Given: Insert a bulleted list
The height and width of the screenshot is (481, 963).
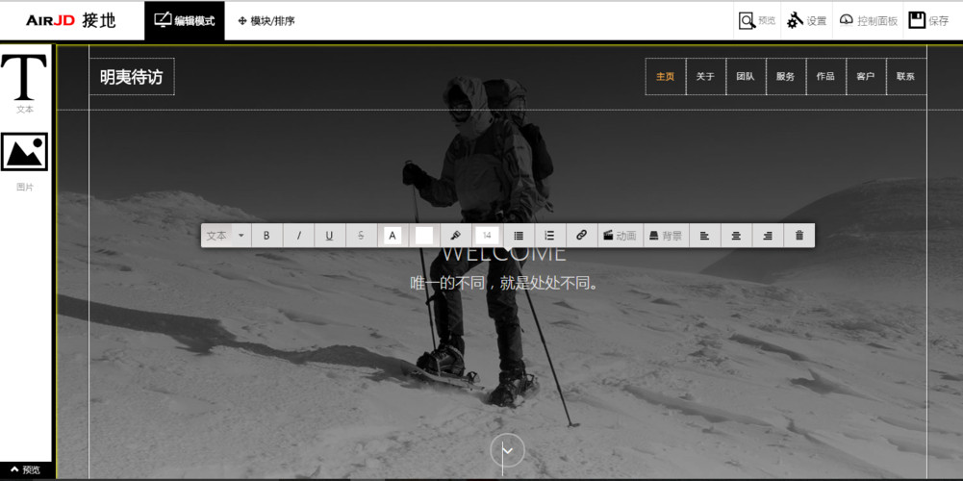Looking at the screenshot, I should point(519,236).
